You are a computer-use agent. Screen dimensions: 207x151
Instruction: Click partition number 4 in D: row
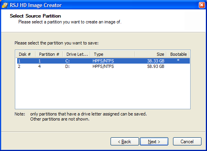coord(39,66)
